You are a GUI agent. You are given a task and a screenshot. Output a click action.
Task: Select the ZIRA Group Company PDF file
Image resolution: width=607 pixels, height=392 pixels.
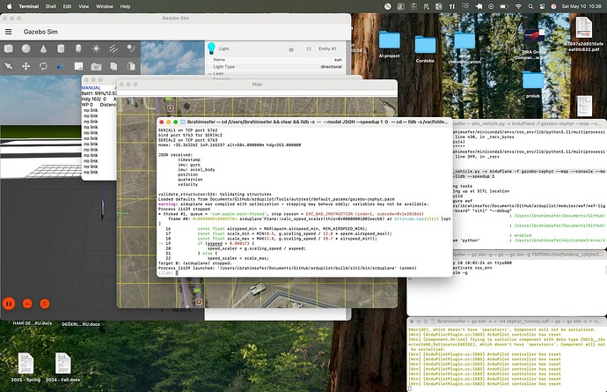pos(534,44)
